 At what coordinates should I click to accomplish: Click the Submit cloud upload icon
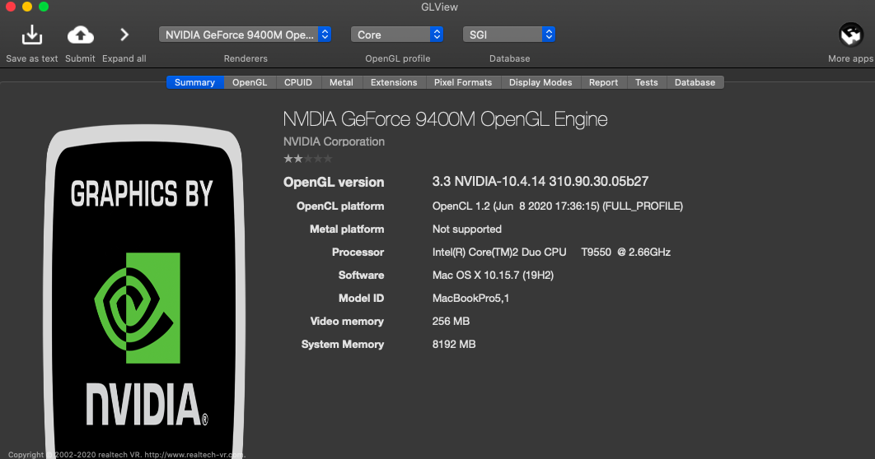(x=81, y=35)
